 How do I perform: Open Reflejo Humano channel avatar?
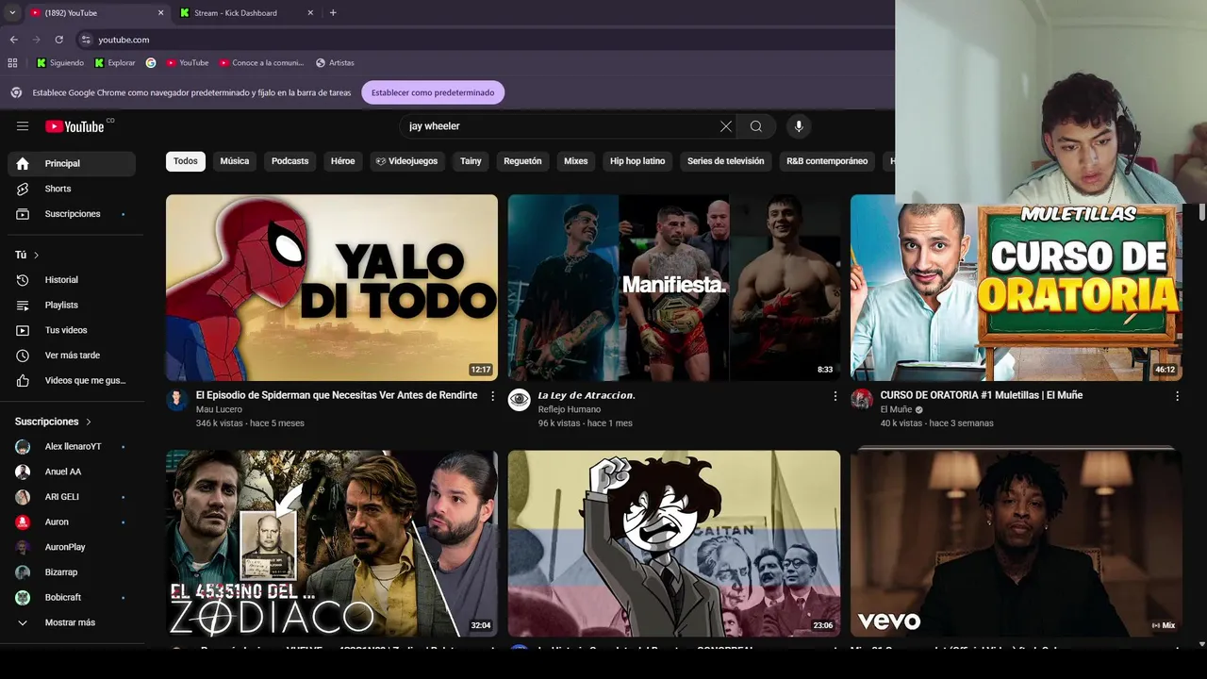point(520,400)
